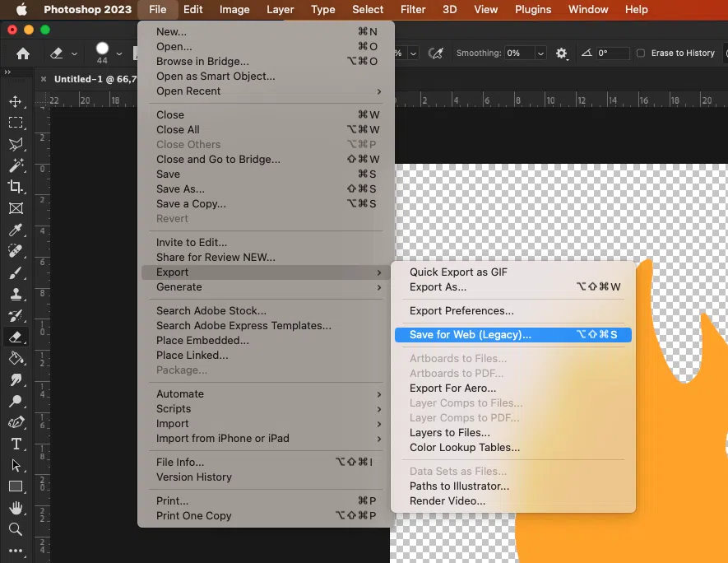Expand the Open Recent submenu
728x563 pixels.
267,91
